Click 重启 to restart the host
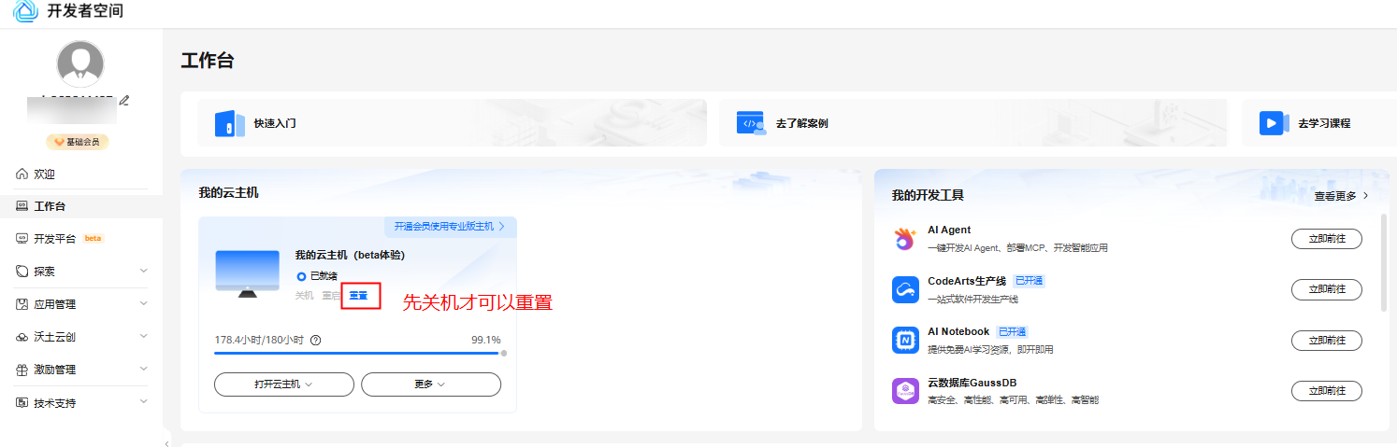1397x447 pixels. point(331,295)
